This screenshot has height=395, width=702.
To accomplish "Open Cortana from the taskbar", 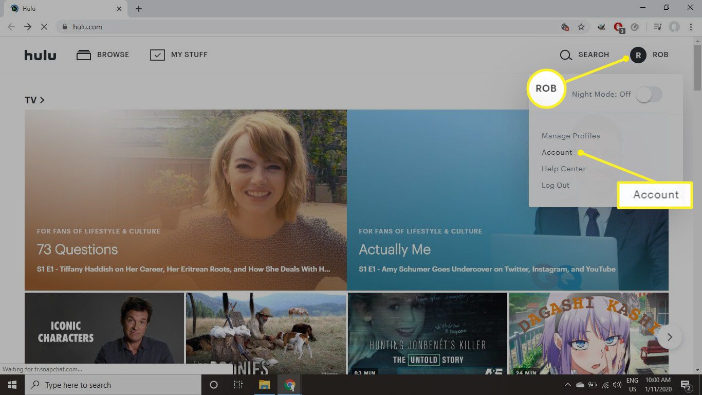I will 214,385.
